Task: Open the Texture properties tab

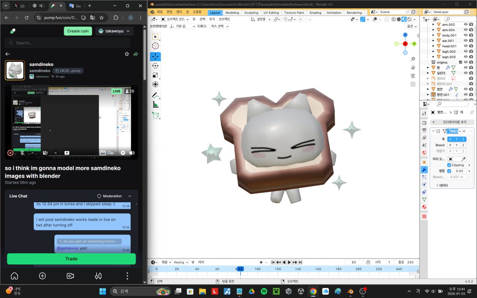Action: 424,217
